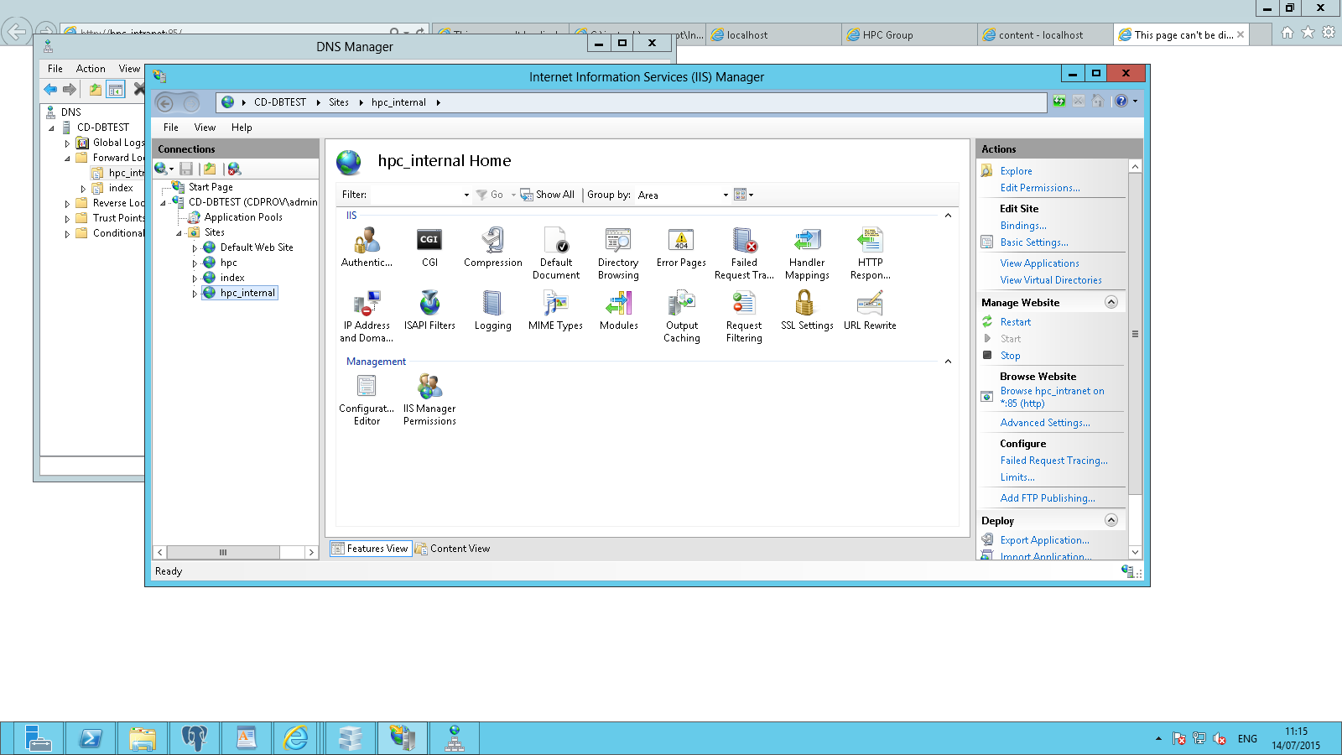Open SSL Settings feature
Screen dimensions: 1342x755
[x=807, y=310]
